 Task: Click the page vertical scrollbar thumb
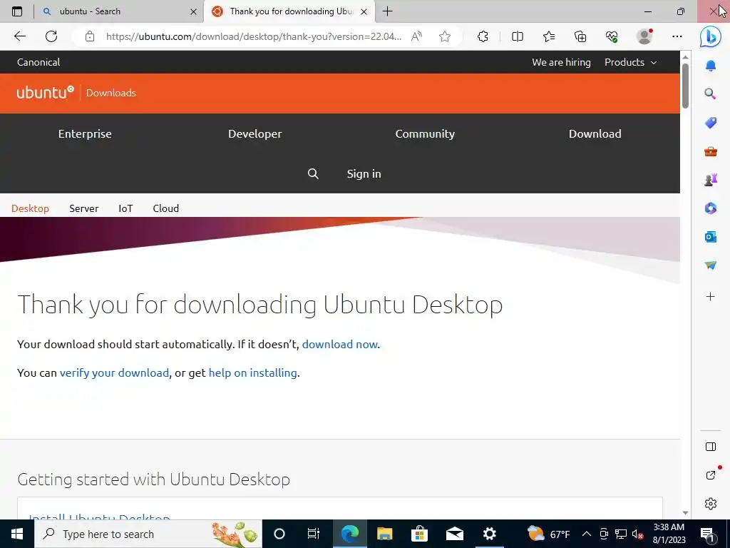[x=685, y=86]
